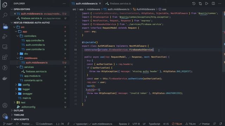Open Explorer more actions ellipsis
The width and height of the screenshot is (225, 126).
tap(64, 3)
